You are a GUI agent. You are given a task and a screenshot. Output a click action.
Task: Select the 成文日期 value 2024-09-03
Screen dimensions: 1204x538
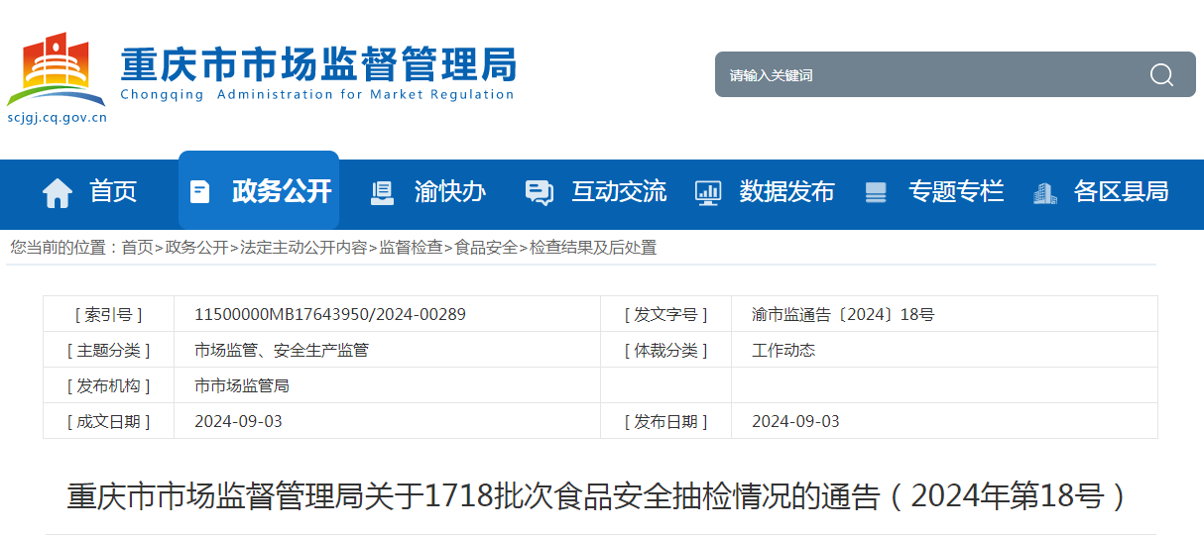(x=238, y=421)
